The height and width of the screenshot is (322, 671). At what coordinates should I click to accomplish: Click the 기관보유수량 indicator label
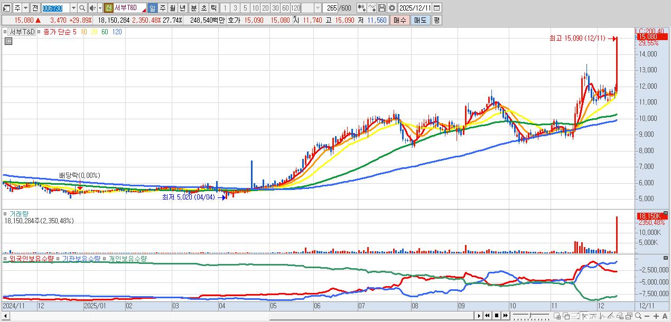[x=81, y=259]
